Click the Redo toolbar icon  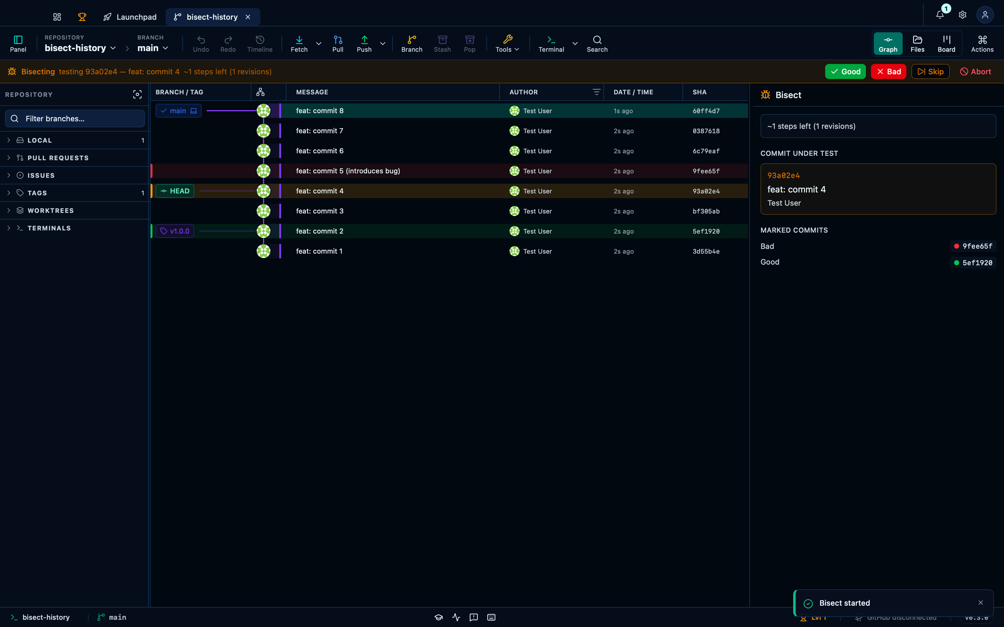pos(228,44)
